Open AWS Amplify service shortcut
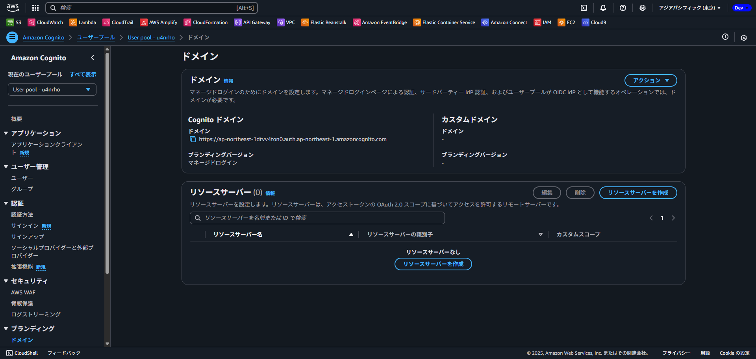 click(x=159, y=22)
